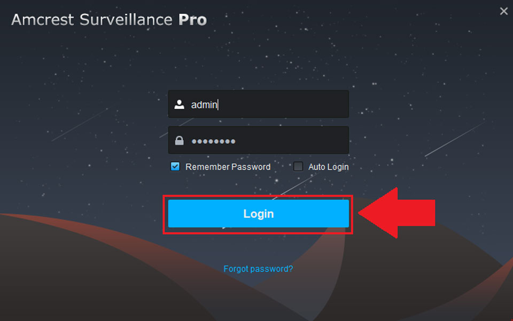Viewport: 513px width, 321px height.
Task: Place cursor after the admin text
Action: [218, 105]
